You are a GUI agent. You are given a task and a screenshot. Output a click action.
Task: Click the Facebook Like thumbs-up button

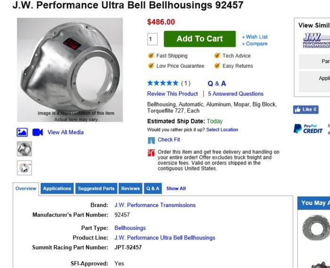[306, 109]
